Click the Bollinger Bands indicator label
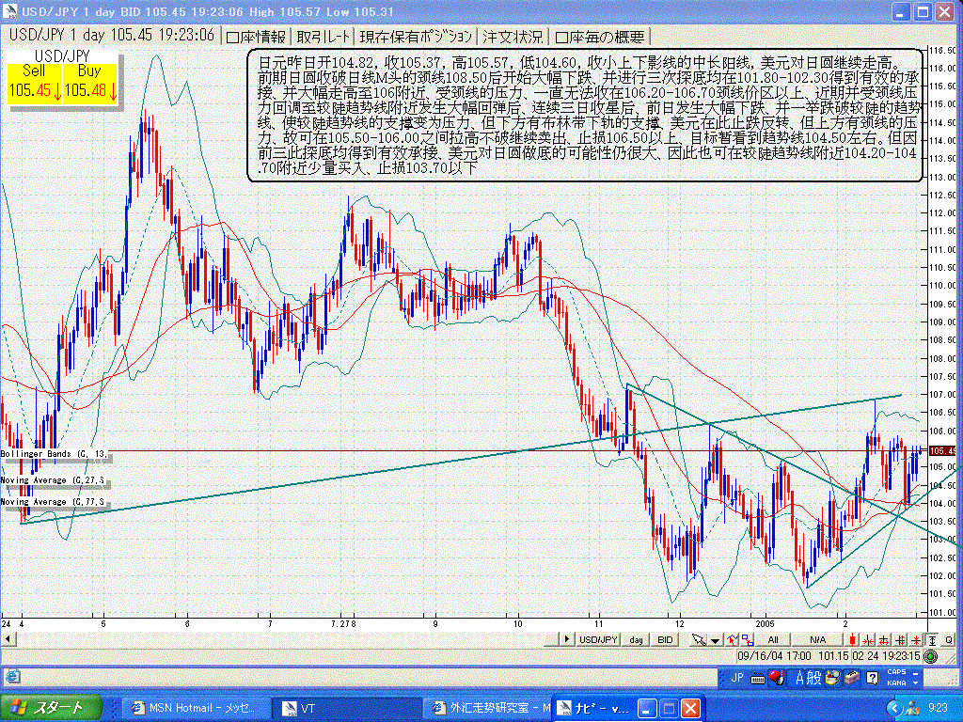 [x=54, y=454]
